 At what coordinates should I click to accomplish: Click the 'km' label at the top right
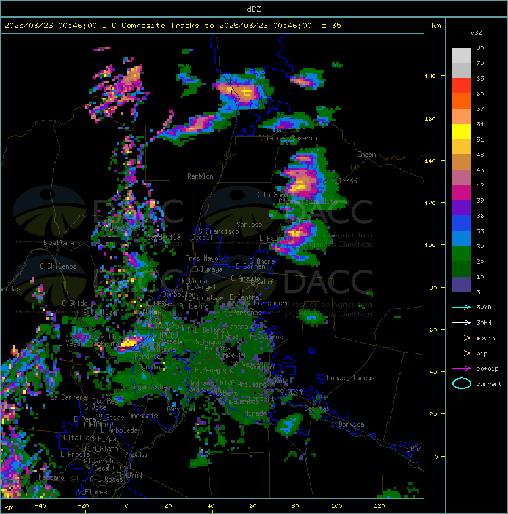[436, 26]
